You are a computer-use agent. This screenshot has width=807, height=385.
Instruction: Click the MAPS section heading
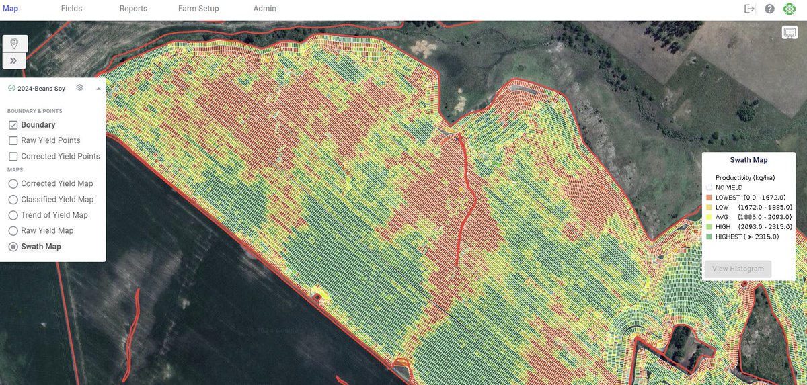(x=15, y=170)
